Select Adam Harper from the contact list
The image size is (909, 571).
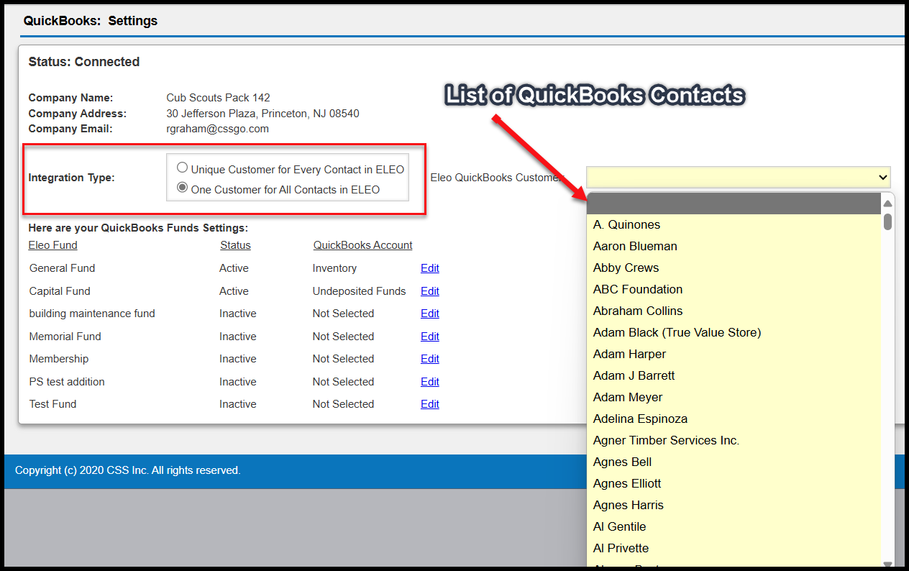[734, 355]
